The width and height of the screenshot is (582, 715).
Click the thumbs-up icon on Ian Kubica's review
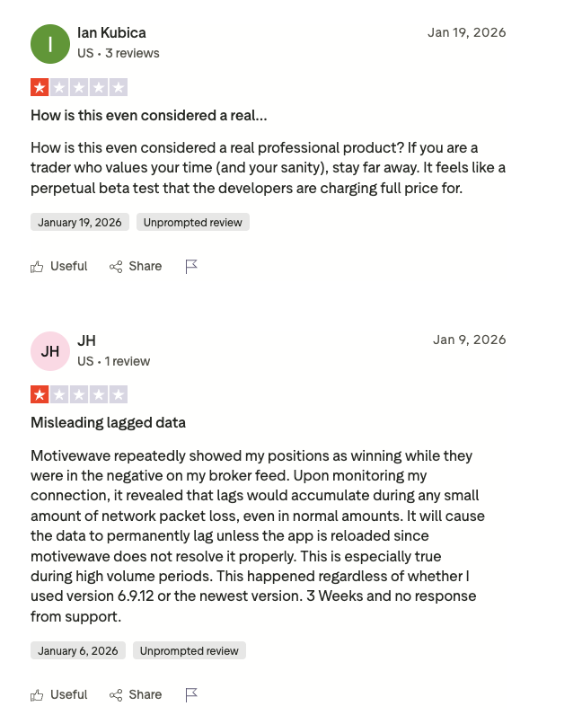tap(37, 266)
